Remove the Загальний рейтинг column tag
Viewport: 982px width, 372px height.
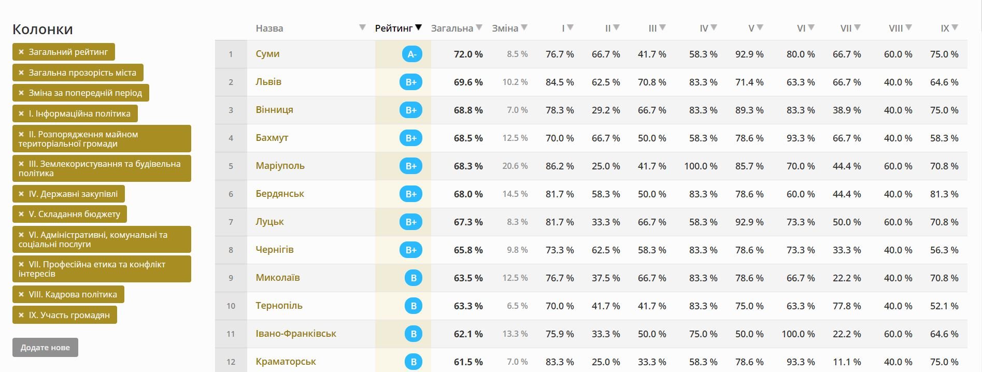tap(21, 52)
